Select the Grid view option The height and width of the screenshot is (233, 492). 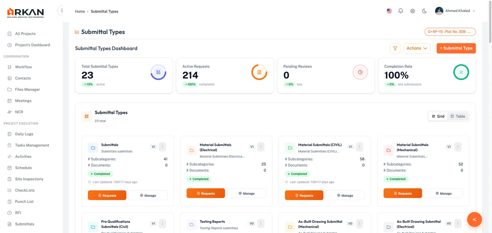tap(438, 116)
